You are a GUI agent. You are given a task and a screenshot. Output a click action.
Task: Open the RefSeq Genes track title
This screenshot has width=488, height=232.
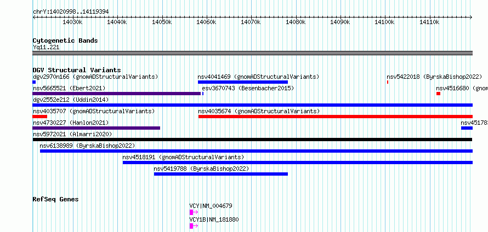[x=55, y=199]
